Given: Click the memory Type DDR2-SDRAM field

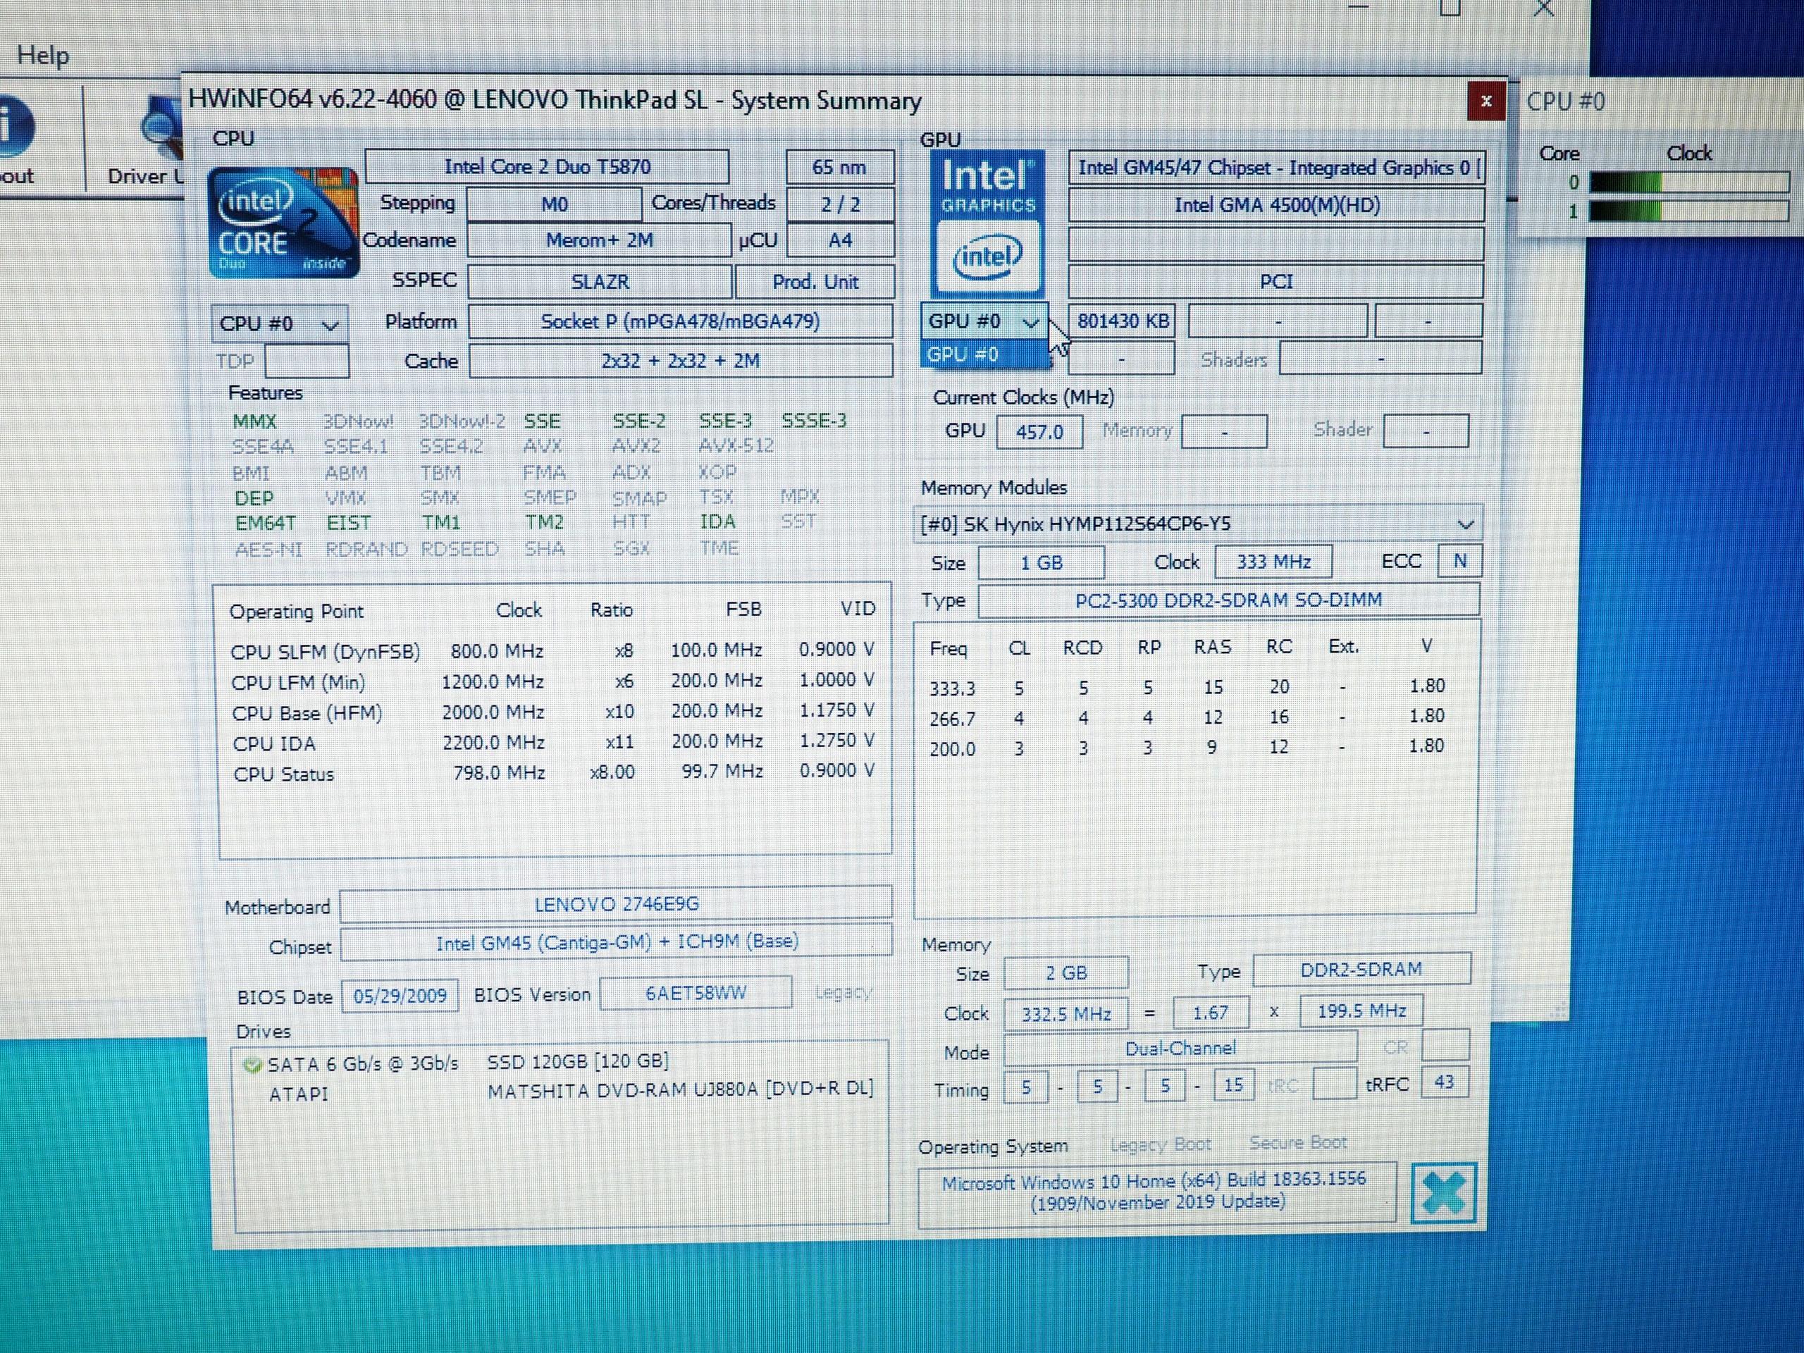Looking at the screenshot, I should click(1361, 970).
